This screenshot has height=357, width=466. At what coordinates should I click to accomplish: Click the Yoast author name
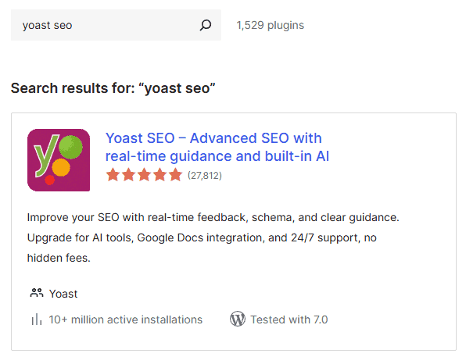click(x=63, y=294)
